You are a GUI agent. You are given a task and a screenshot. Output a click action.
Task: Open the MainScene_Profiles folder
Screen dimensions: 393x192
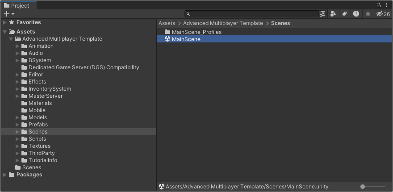tap(274, 32)
